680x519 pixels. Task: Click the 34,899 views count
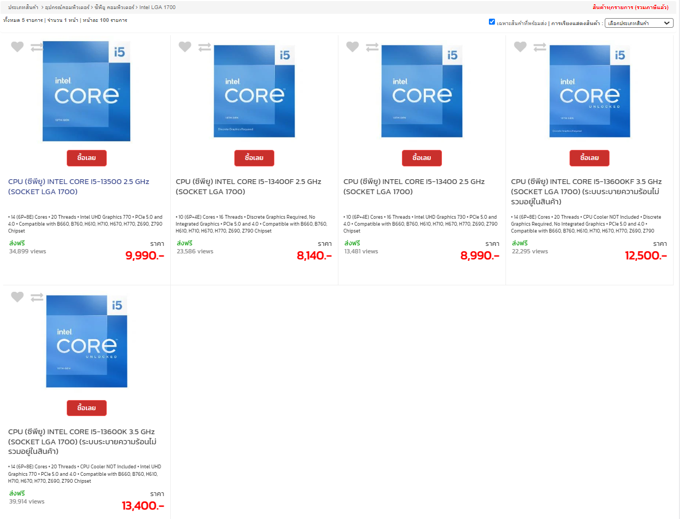[x=28, y=251]
